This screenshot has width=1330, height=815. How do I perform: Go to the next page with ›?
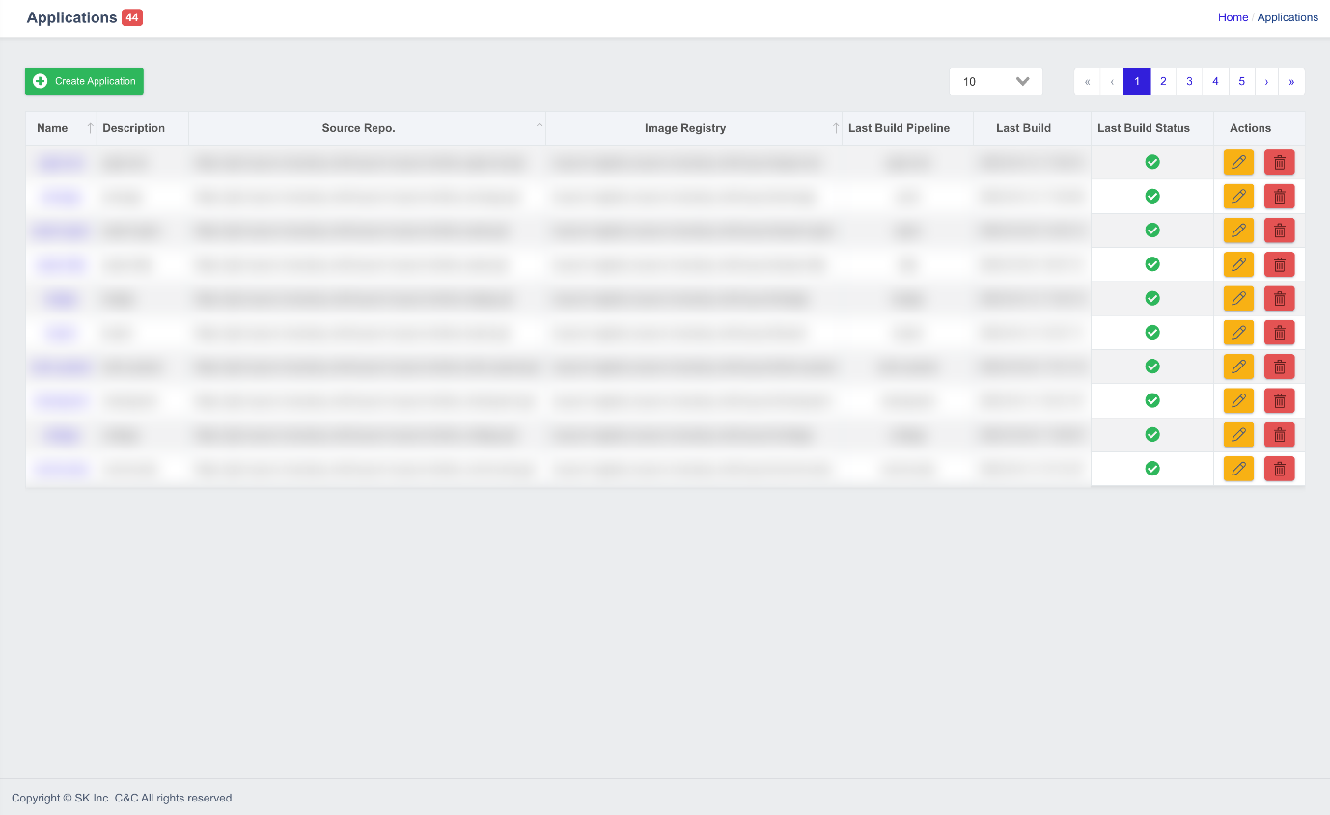pos(1266,81)
